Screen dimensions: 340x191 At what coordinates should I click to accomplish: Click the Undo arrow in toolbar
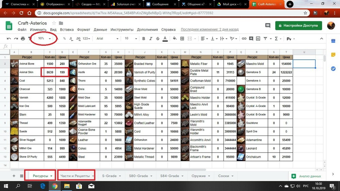click(x=9, y=38)
